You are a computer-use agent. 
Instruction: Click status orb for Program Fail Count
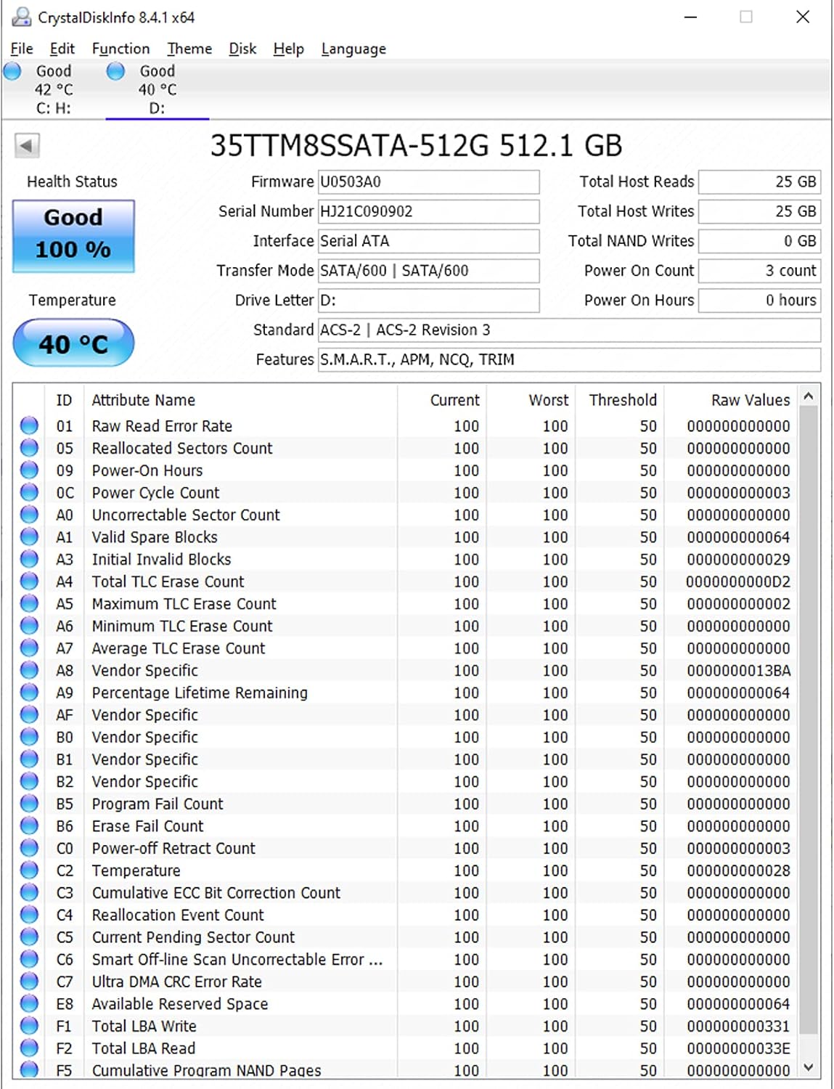click(29, 804)
